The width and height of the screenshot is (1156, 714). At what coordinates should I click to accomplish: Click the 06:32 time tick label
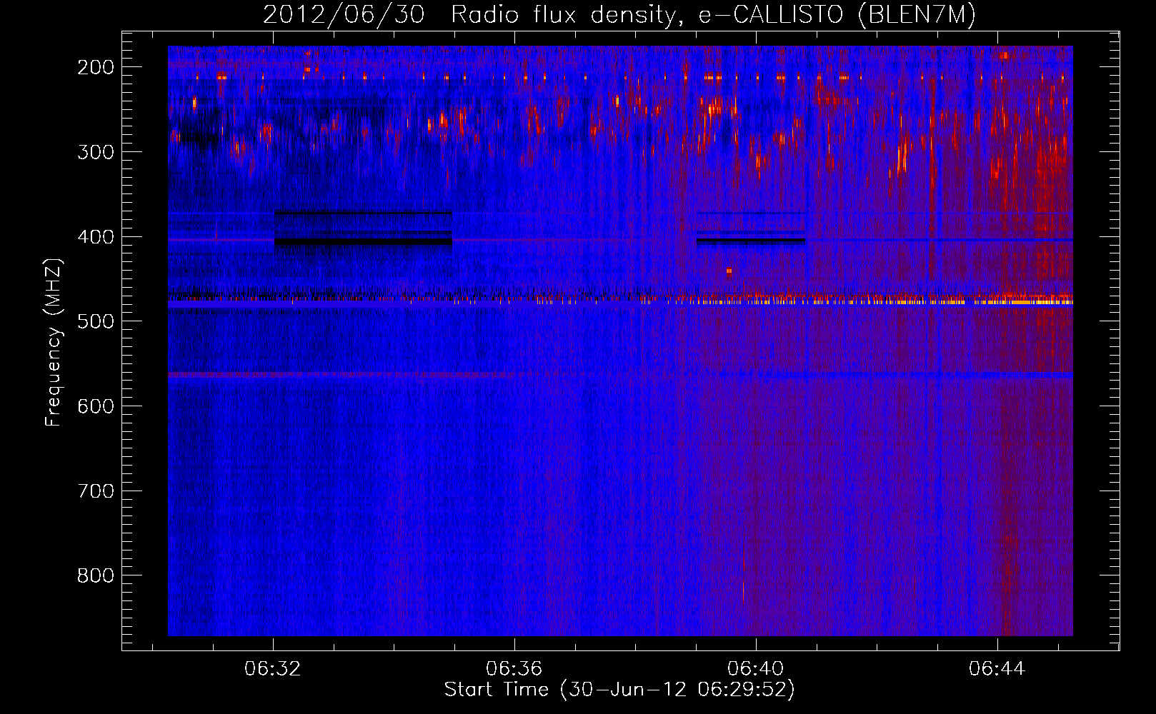tap(273, 669)
